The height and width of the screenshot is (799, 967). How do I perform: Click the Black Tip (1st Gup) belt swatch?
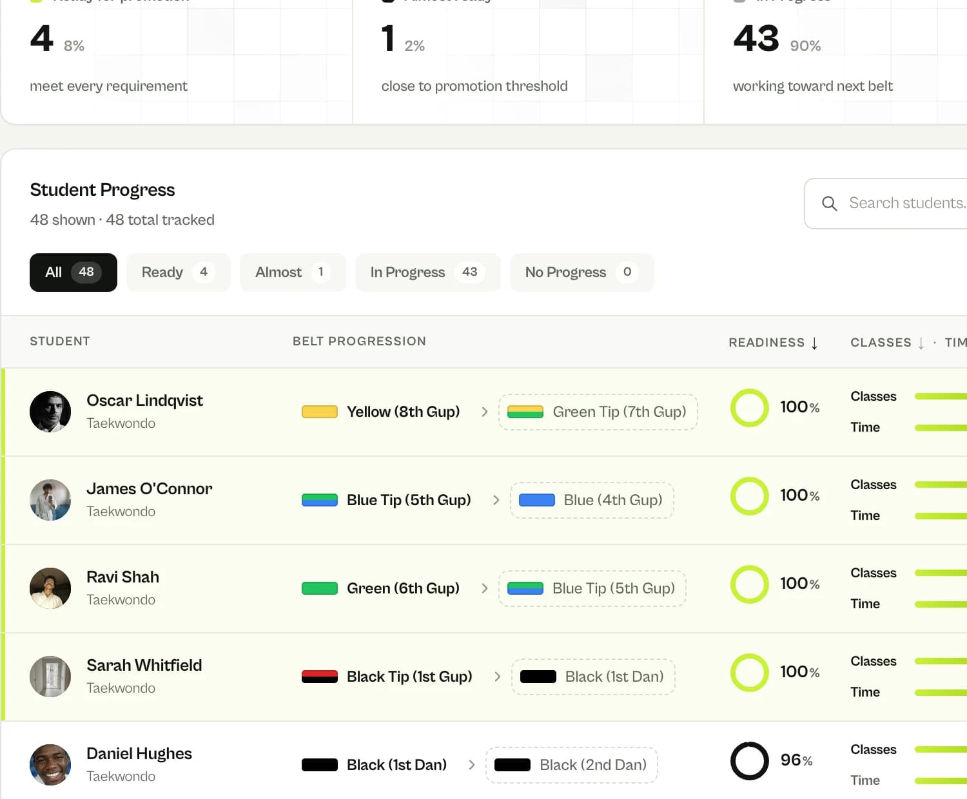(320, 677)
